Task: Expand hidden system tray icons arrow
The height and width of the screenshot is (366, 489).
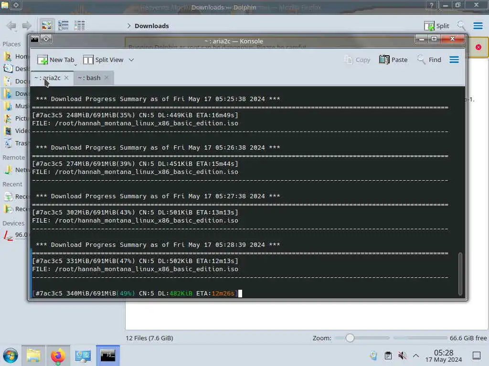Action: click(x=416, y=356)
